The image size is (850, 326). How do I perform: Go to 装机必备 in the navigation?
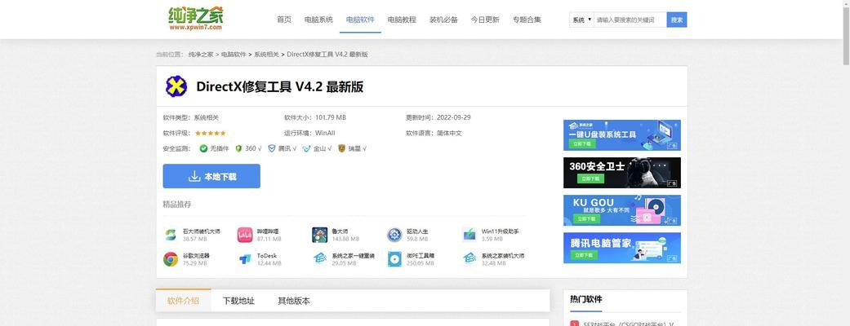(x=443, y=20)
